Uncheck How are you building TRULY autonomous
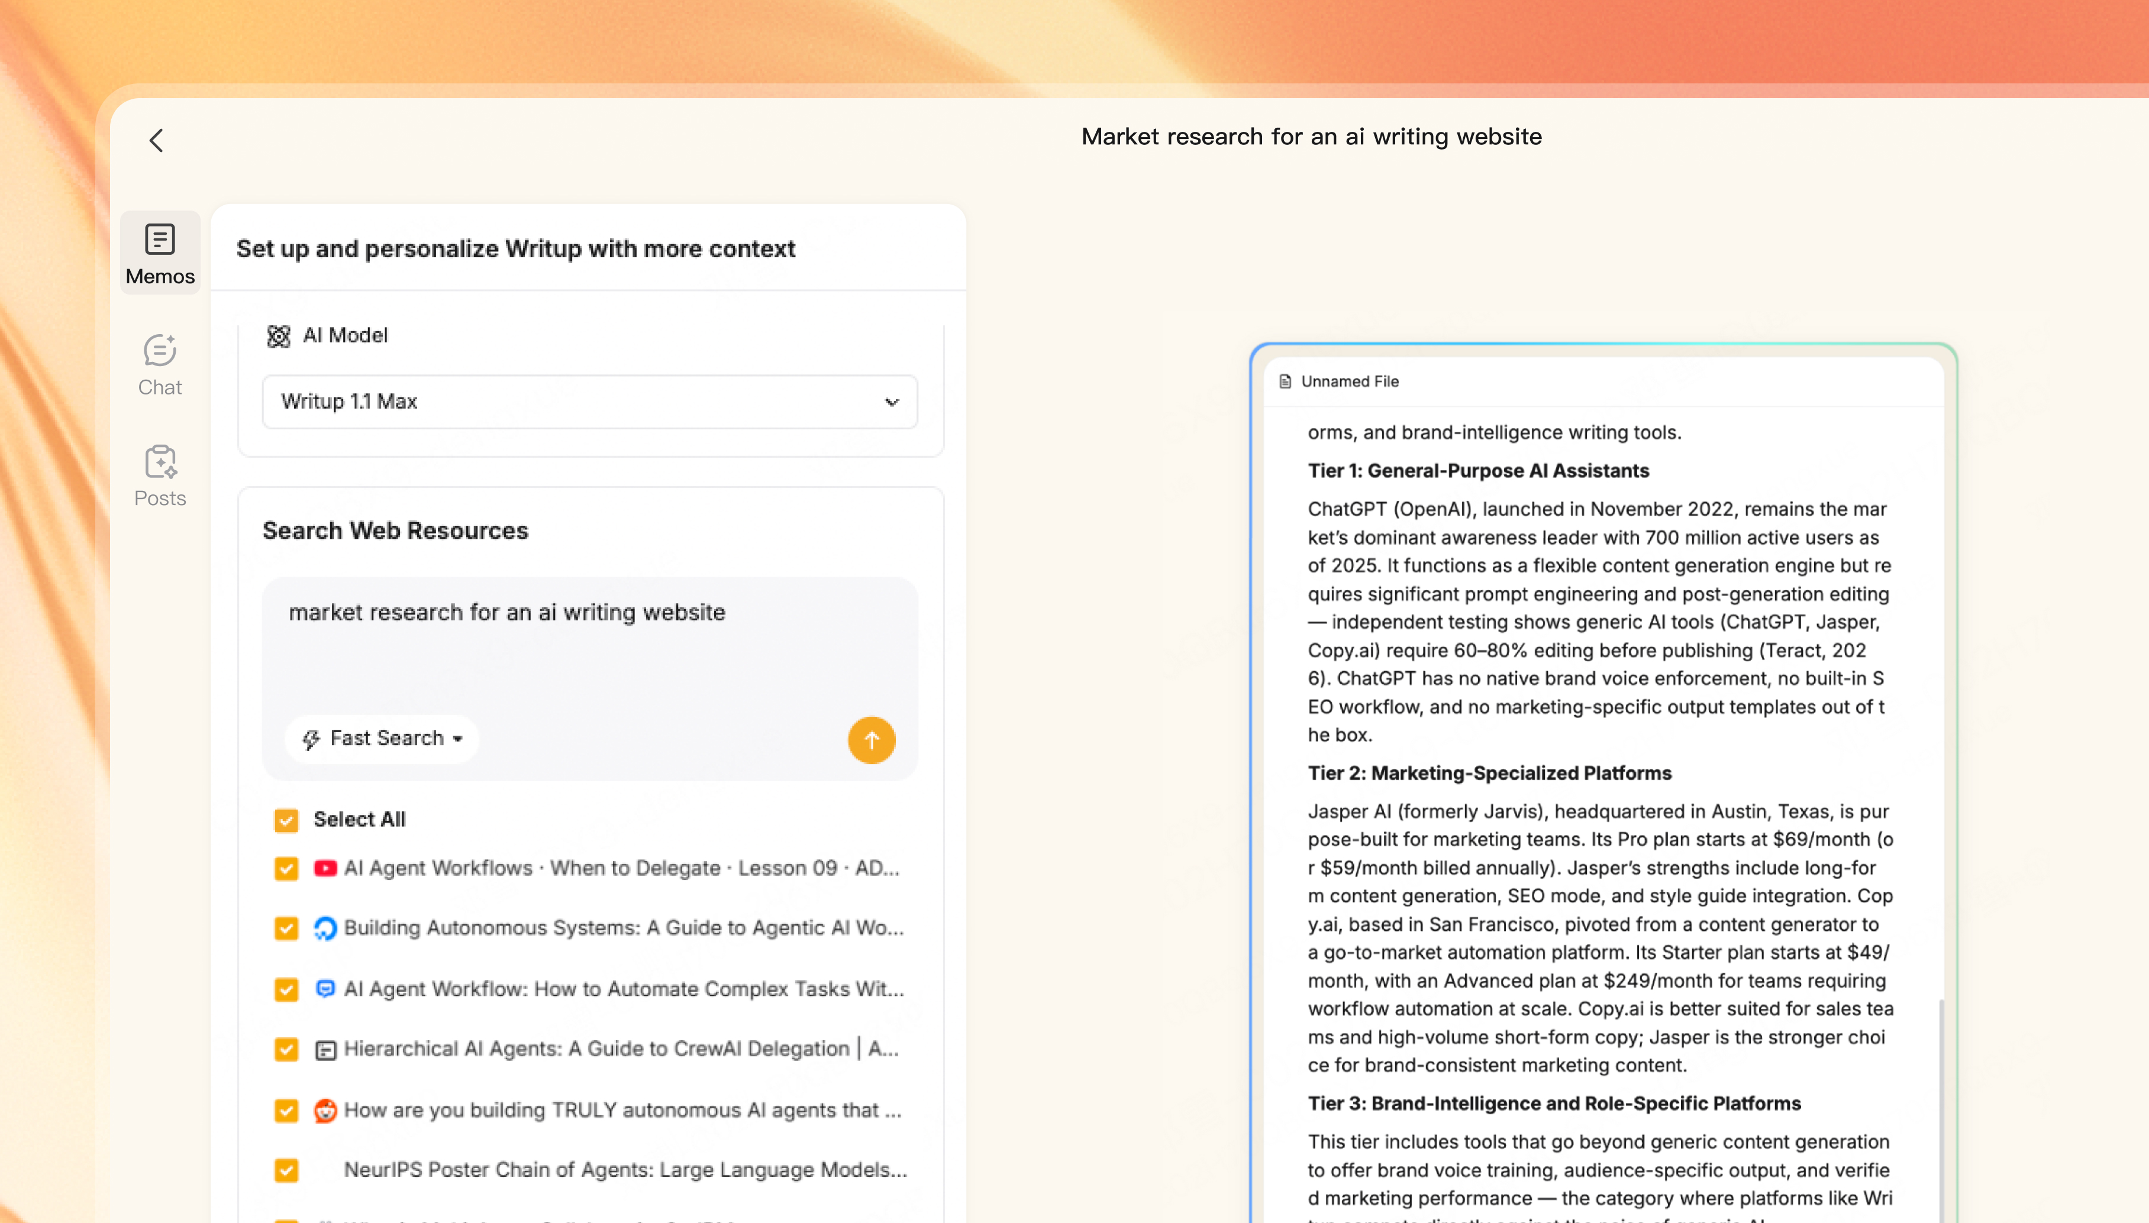 click(x=286, y=1111)
